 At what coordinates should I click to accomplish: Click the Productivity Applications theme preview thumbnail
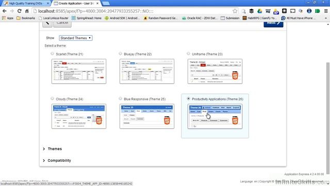click(x=215, y=116)
